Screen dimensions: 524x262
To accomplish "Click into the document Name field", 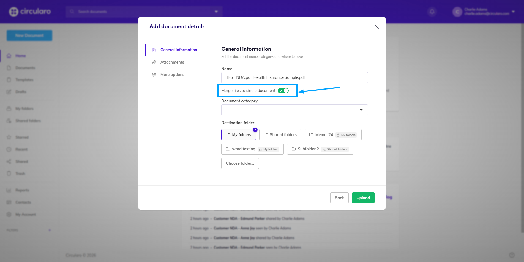I will [294, 78].
